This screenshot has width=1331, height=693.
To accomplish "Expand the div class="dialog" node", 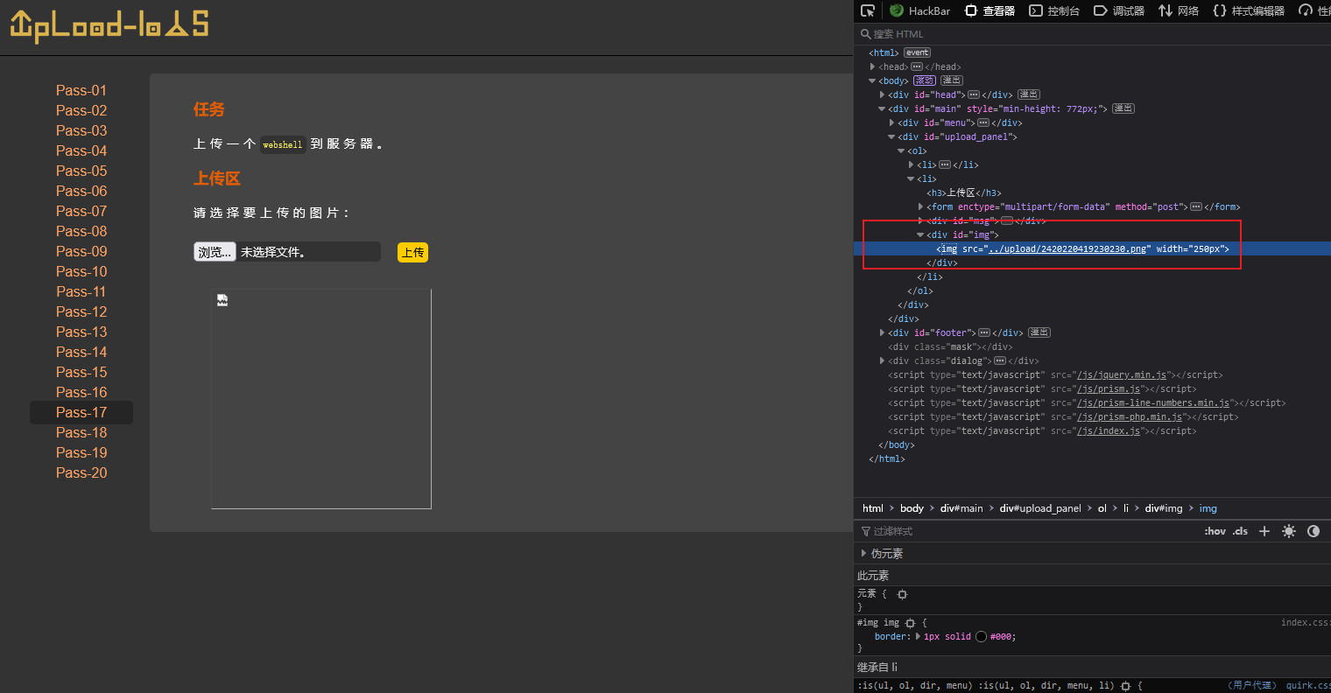I will tap(883, 360).
